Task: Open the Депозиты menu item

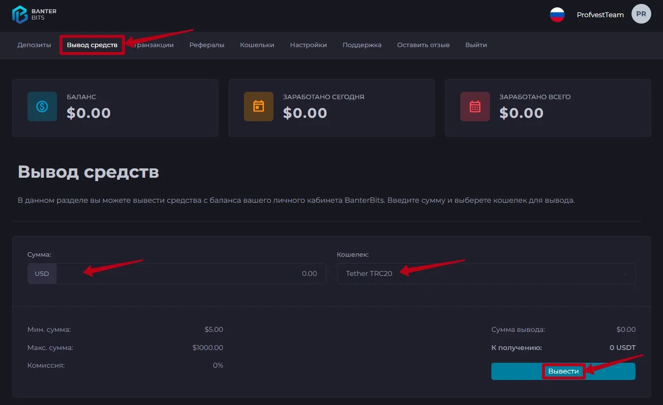Action: tap(34, 45)
